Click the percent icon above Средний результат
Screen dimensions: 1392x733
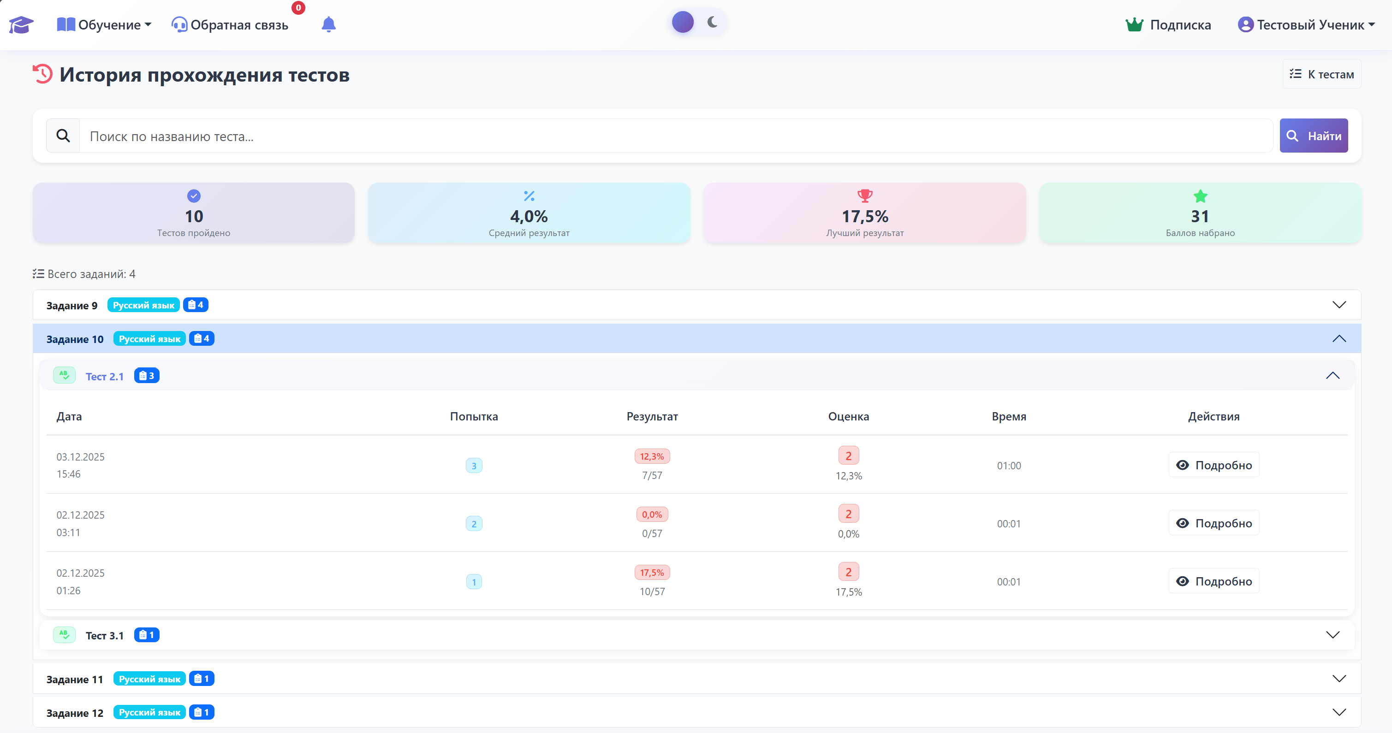[x=529, y=195]
